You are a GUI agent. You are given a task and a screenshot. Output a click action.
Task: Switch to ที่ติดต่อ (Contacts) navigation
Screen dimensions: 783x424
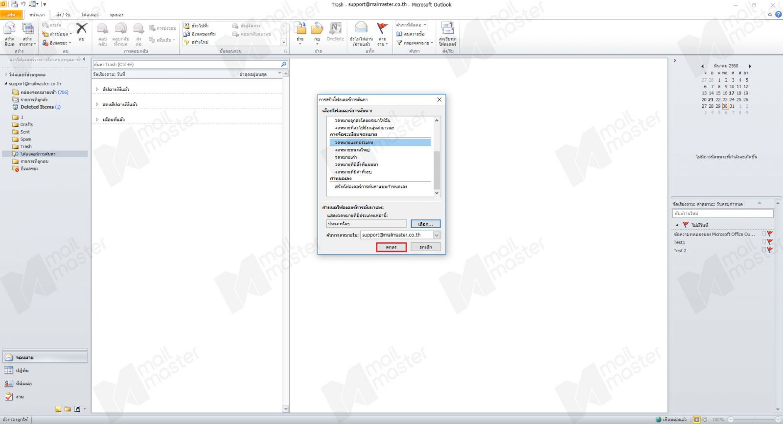click(45, 384)
